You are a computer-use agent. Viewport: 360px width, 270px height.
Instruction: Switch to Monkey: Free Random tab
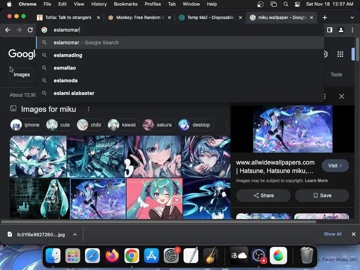pos(139,18)
